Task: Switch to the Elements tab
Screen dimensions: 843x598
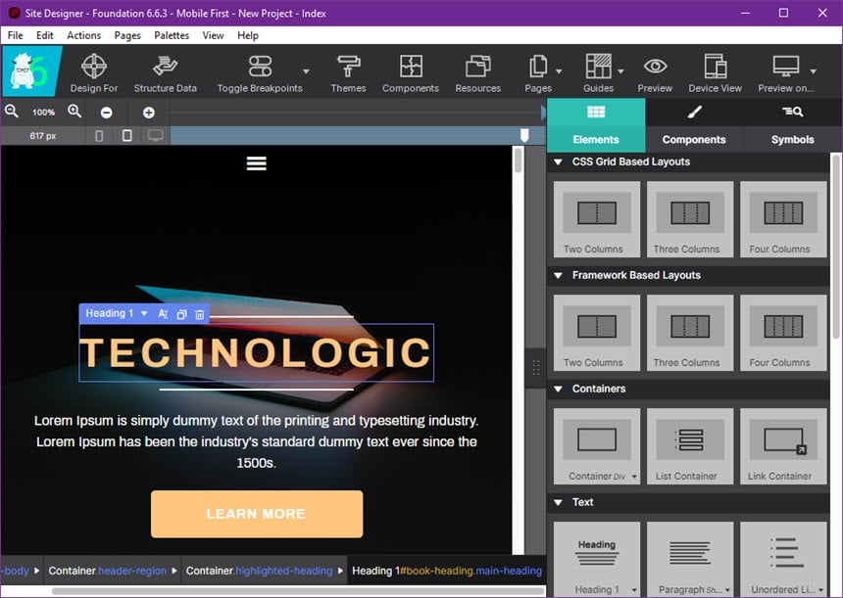Action: (596, 125)
